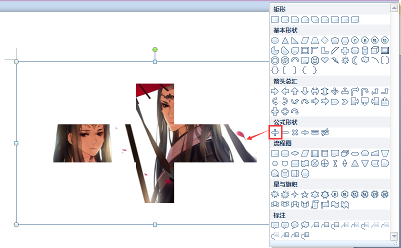This screenshot has width=401, height=248.
Task: Click the shapes gallery scroll-up arrow
Action: click(394, 8)
